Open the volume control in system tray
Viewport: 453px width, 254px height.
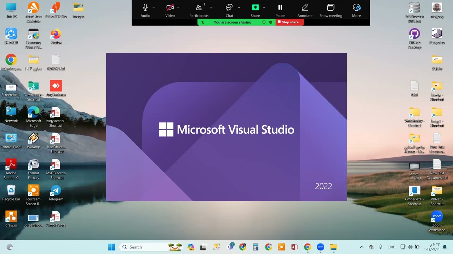(x=410, y=247)
